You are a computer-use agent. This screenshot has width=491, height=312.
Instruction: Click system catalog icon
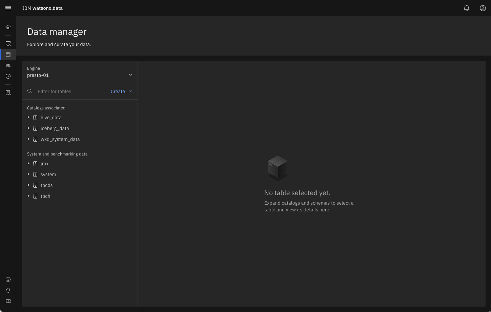pyautogui.click(x=35, y=174)
